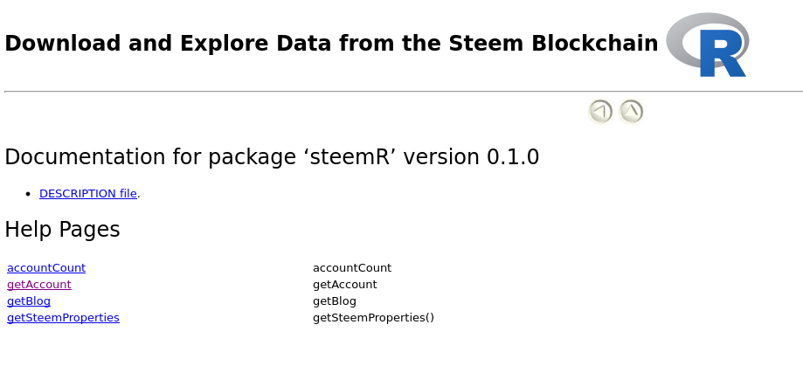Click the "Help Pages" heading
Image resolution: width=803 pixels, height=366 pixels.
click(62, 230)
